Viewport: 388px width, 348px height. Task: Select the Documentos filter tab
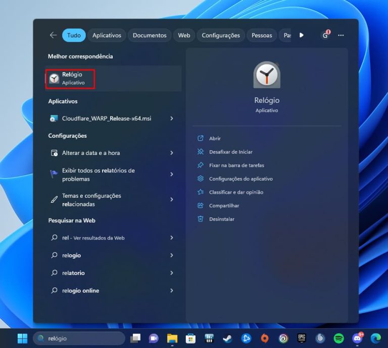150,35
